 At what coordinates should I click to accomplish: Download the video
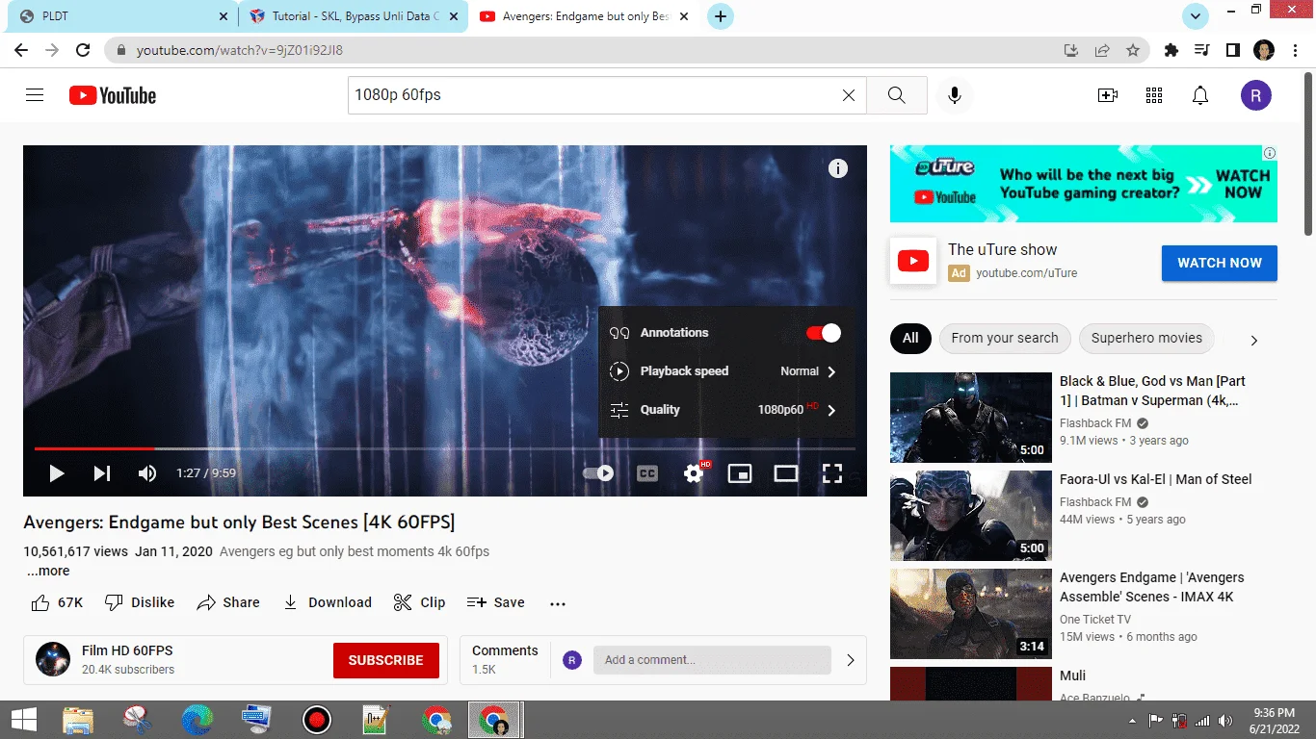327,602
